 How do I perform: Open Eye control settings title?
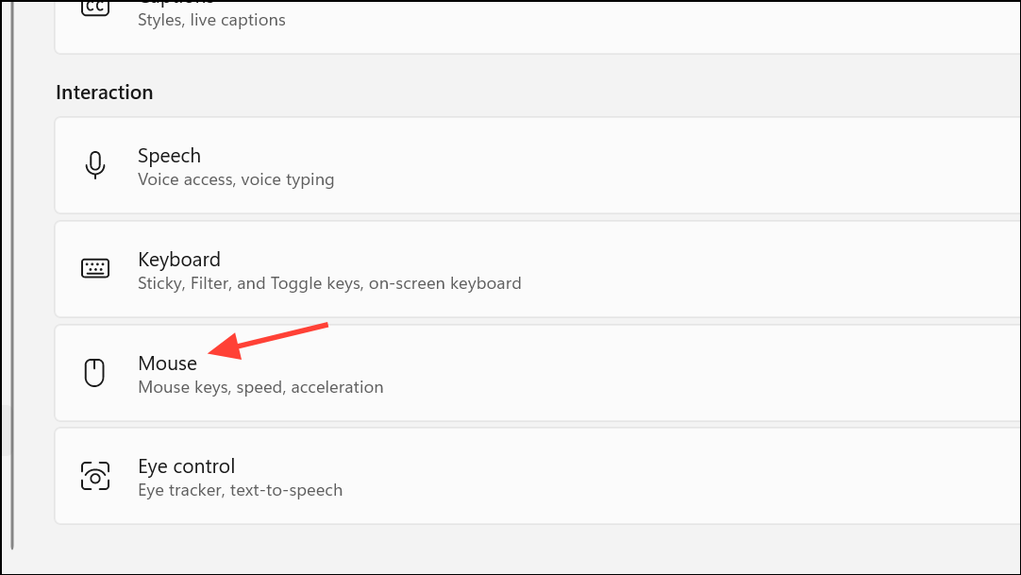[x=186, y=466]
